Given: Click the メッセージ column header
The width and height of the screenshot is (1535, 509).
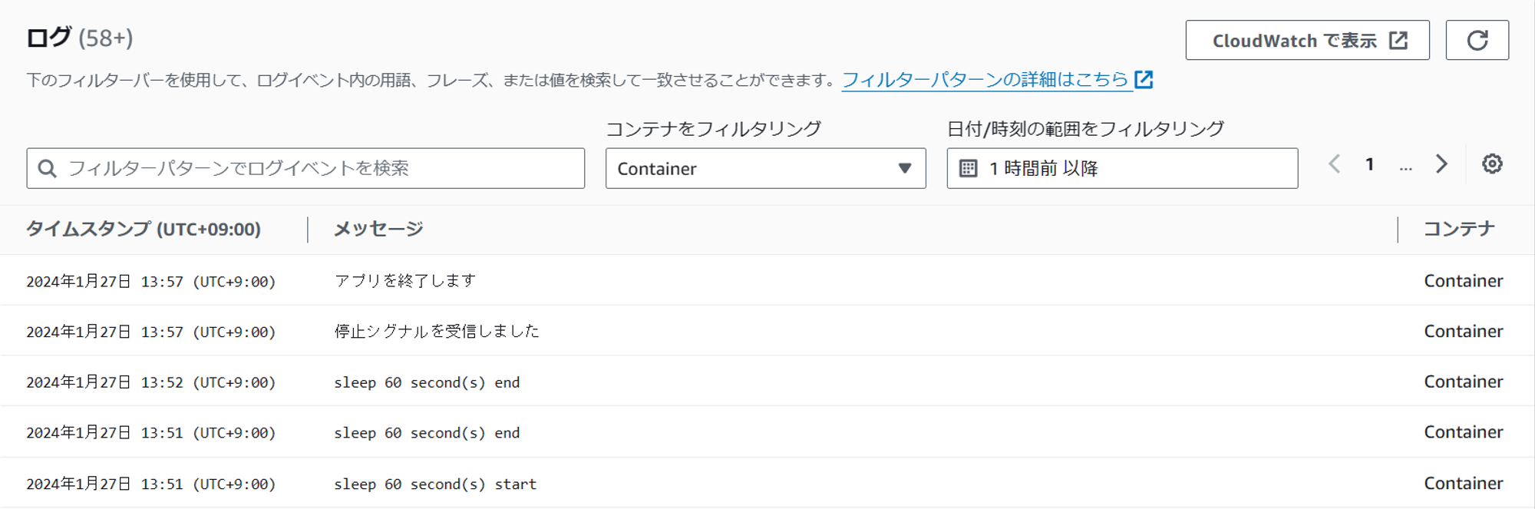Looking at the screenshot, I should click(378, 229).
